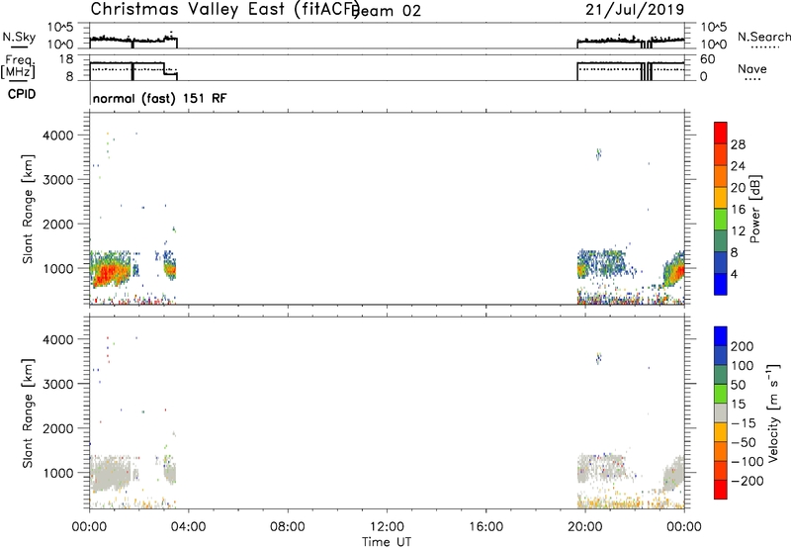Click the '4000' tick of the power panel
Viewport: 791px width, 548px height.
pyautogui.click(x=57, y=136)
